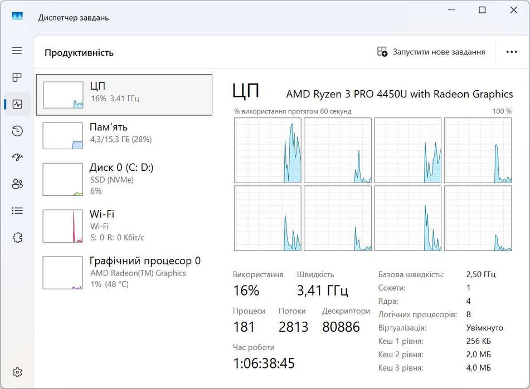This screenshot has height=389, width=530.
Task: Click the 181 processes count
Action: (244, 327)
